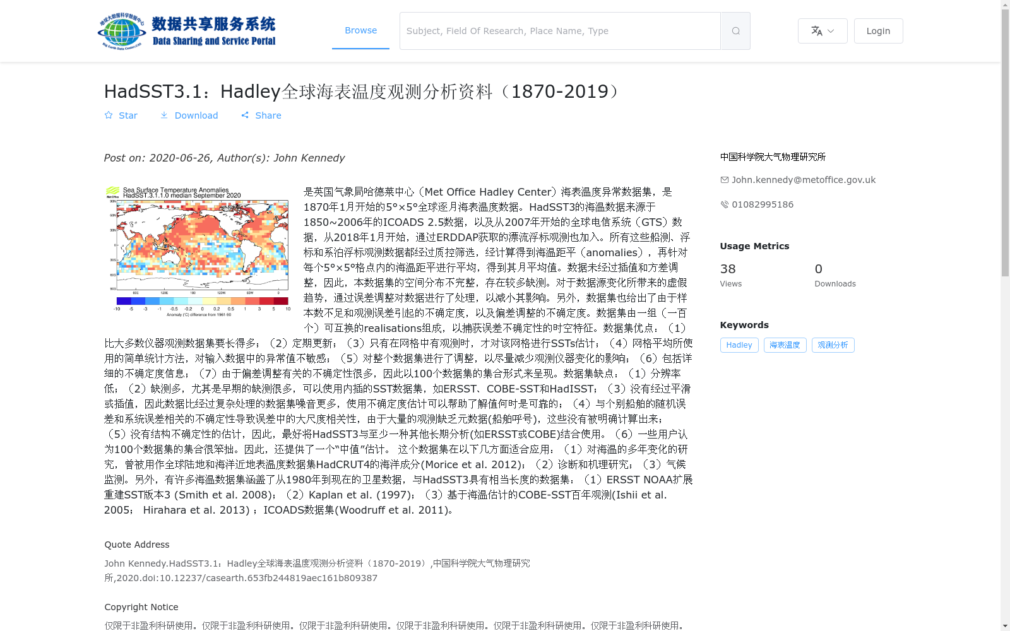Click the star icon beside Star

coord(109,115)
